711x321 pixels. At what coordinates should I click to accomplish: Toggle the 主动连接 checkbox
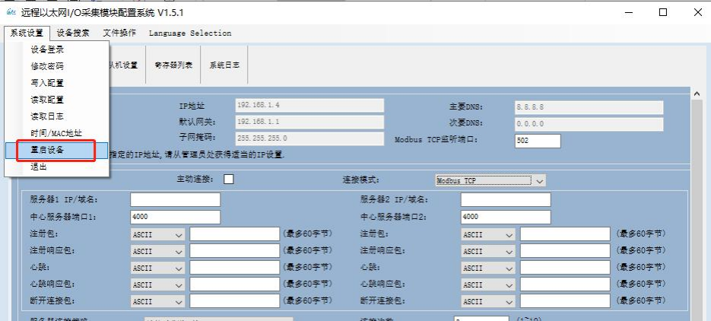tap(229, 179)
